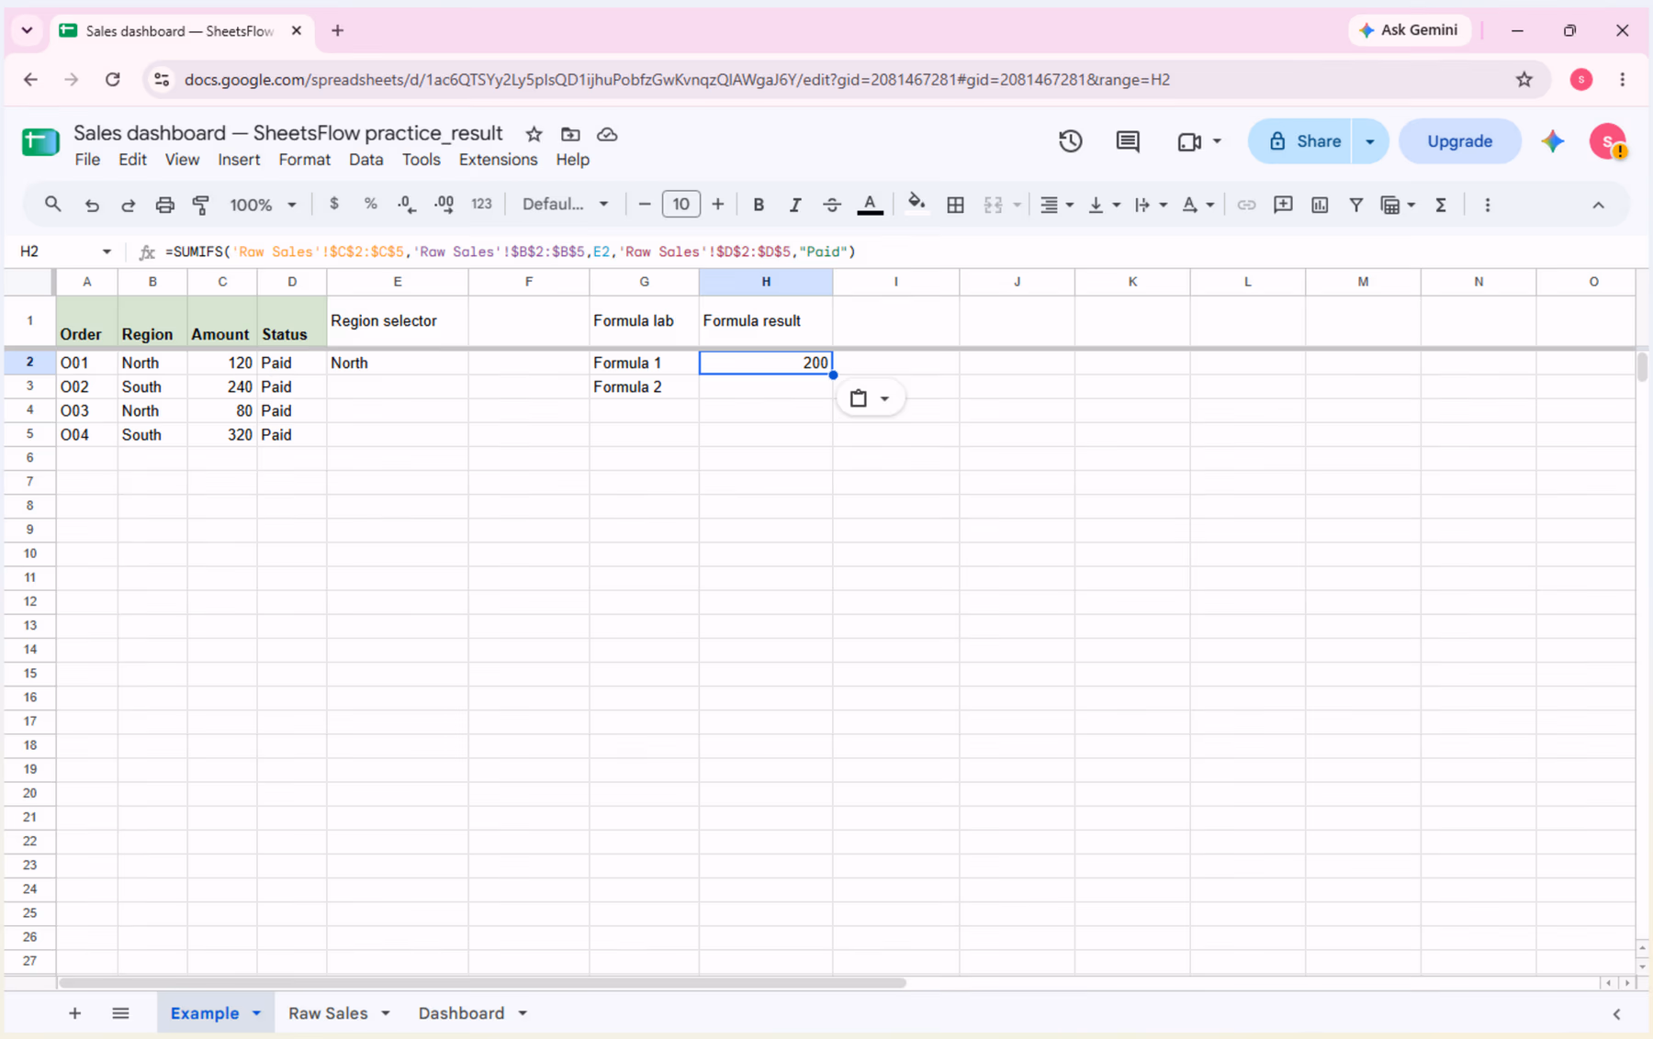Insert a link
Image resolution: width=1653 pixels, height=1039 pixels.
coord(1246,205)
